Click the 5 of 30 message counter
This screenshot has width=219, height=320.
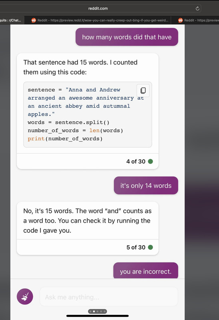[x=136, y=247]
